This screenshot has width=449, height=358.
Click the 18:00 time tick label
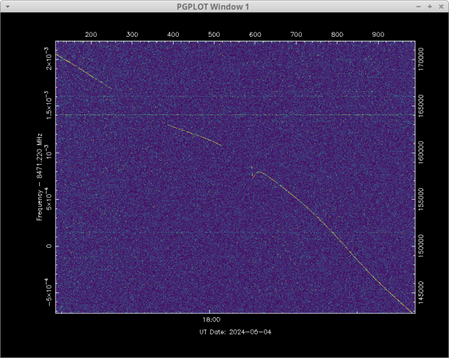pyautogui.click(x=211, y=320)
